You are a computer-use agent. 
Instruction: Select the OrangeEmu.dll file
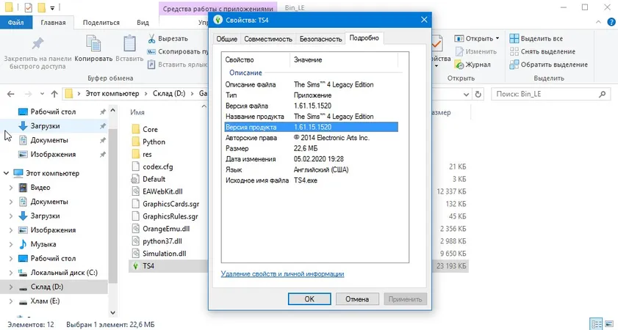tap(166, 229)
